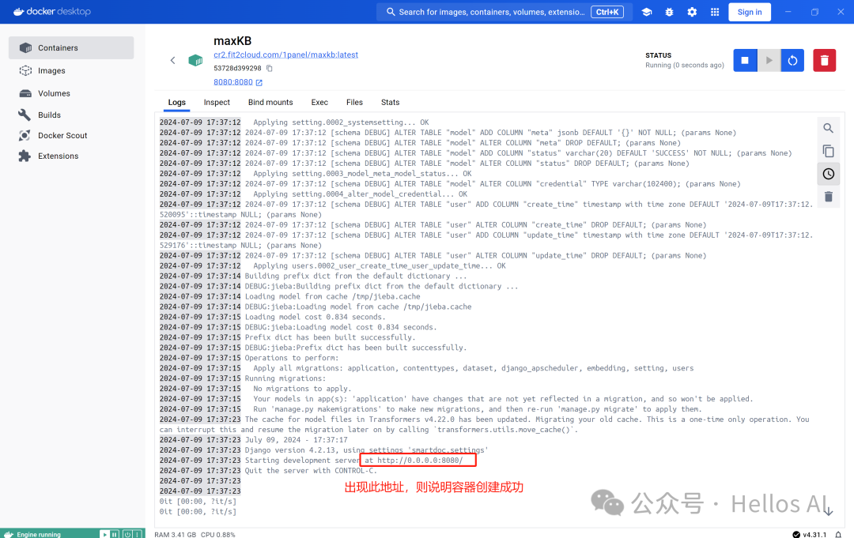Stop the maxKB container
Image resolution: width=854 pixels, height=538 pixels.
point(745,60)
